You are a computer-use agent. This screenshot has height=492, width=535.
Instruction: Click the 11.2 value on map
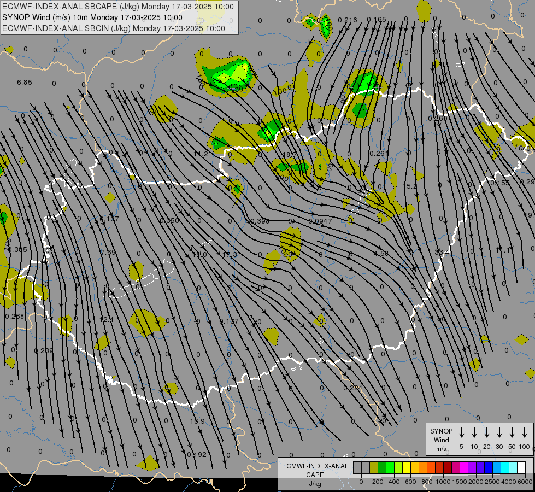201,154
